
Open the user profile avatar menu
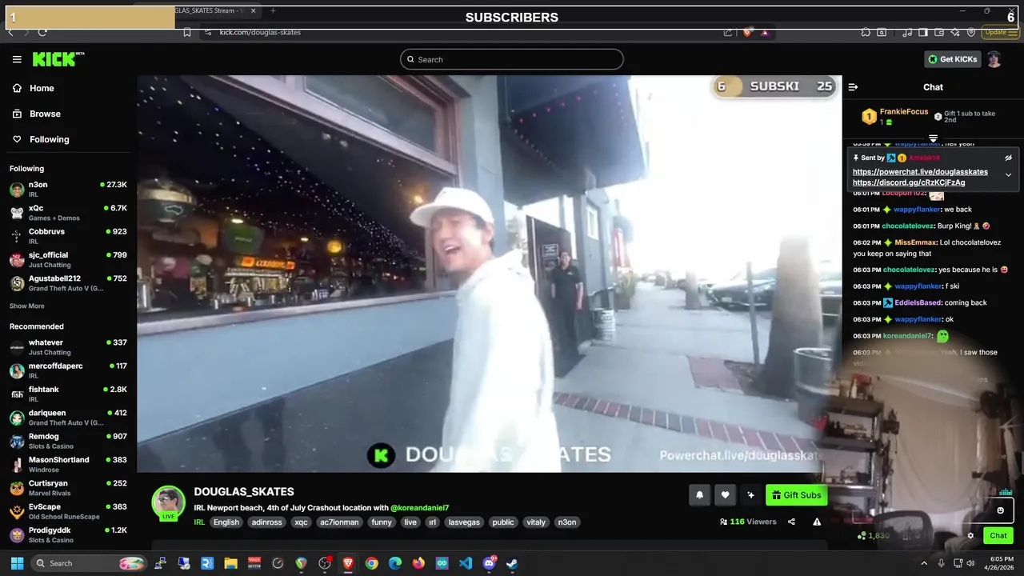[994, 59]
